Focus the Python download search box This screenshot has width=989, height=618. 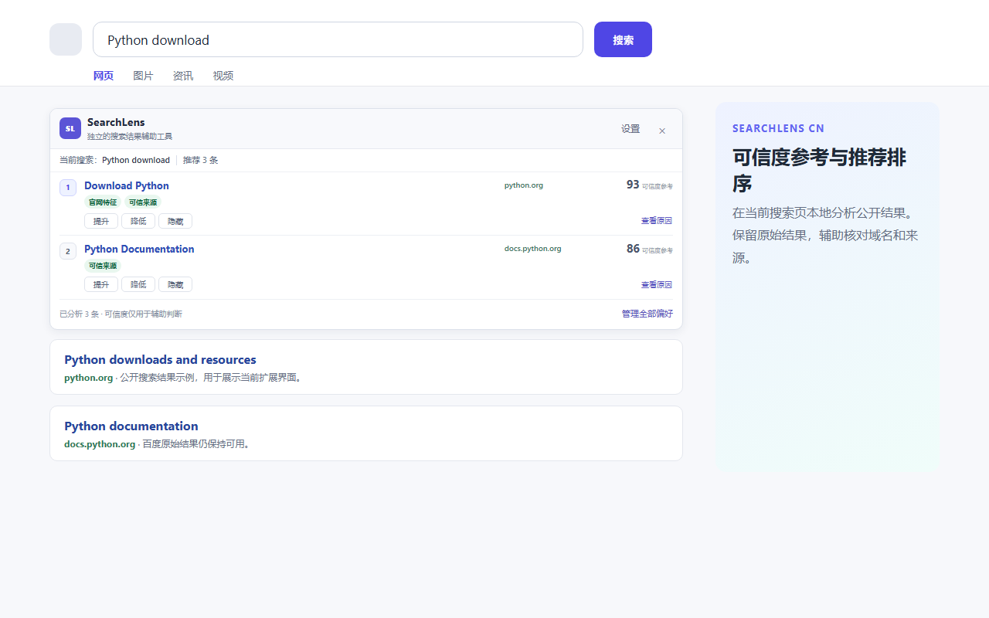pyautogui.click(x=338, y=39)
